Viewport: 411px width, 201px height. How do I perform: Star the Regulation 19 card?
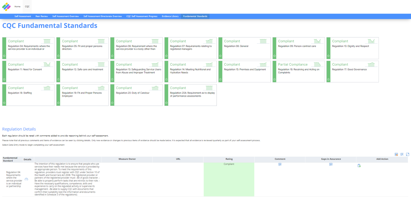pos(58,103)
